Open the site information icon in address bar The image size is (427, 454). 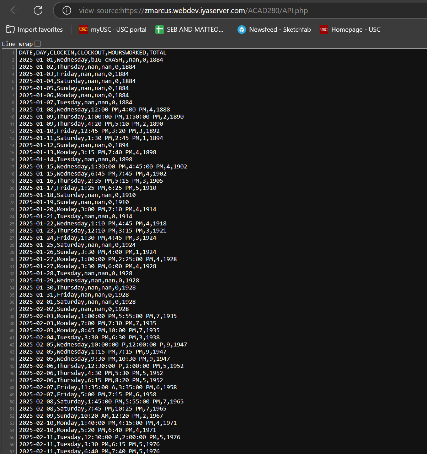[67, 10]
